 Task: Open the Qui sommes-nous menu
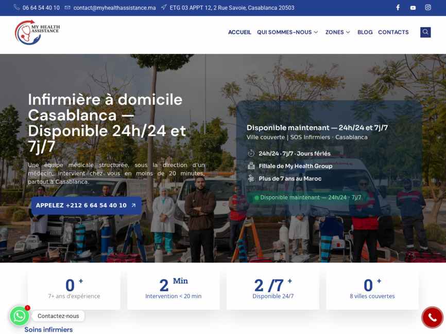(284, 32)
